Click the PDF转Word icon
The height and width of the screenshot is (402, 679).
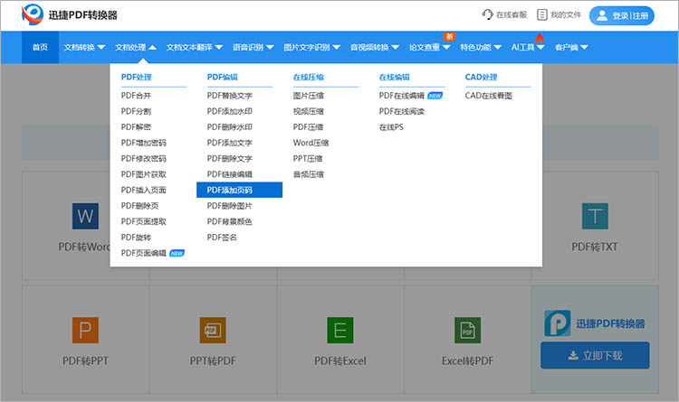point(85,216)
